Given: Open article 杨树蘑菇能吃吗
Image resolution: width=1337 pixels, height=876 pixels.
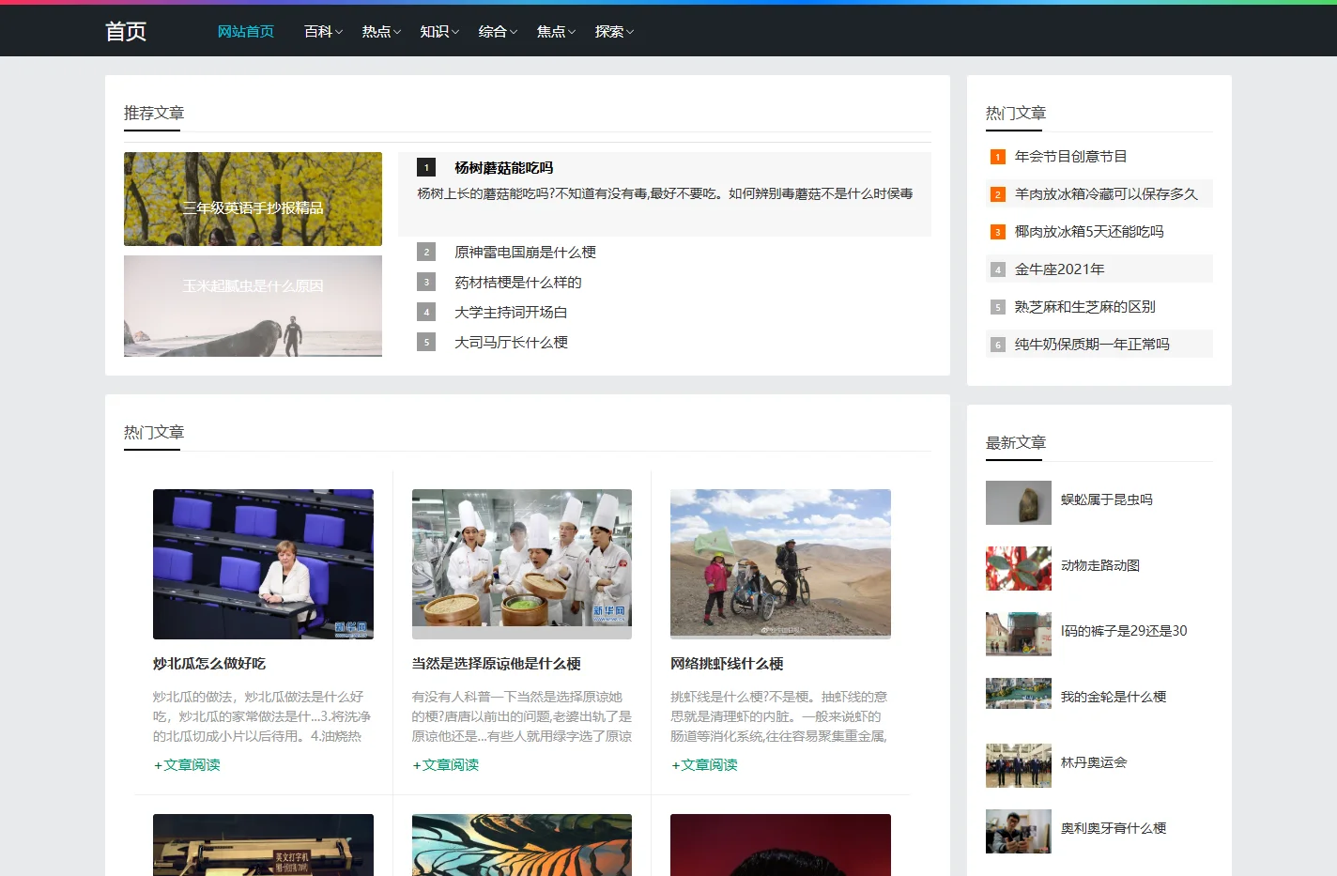Looking at the screenshot, I should [x=504, y=168].
